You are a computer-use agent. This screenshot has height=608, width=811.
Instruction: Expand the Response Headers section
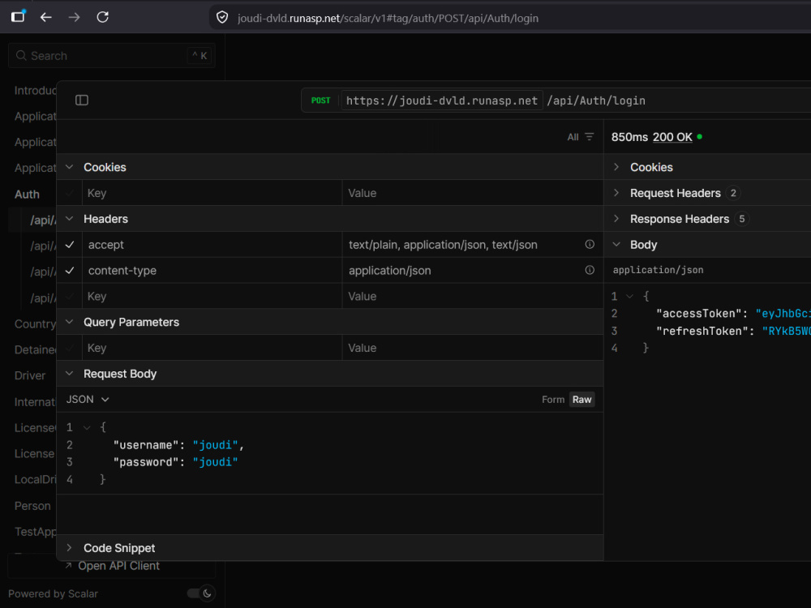616,219
